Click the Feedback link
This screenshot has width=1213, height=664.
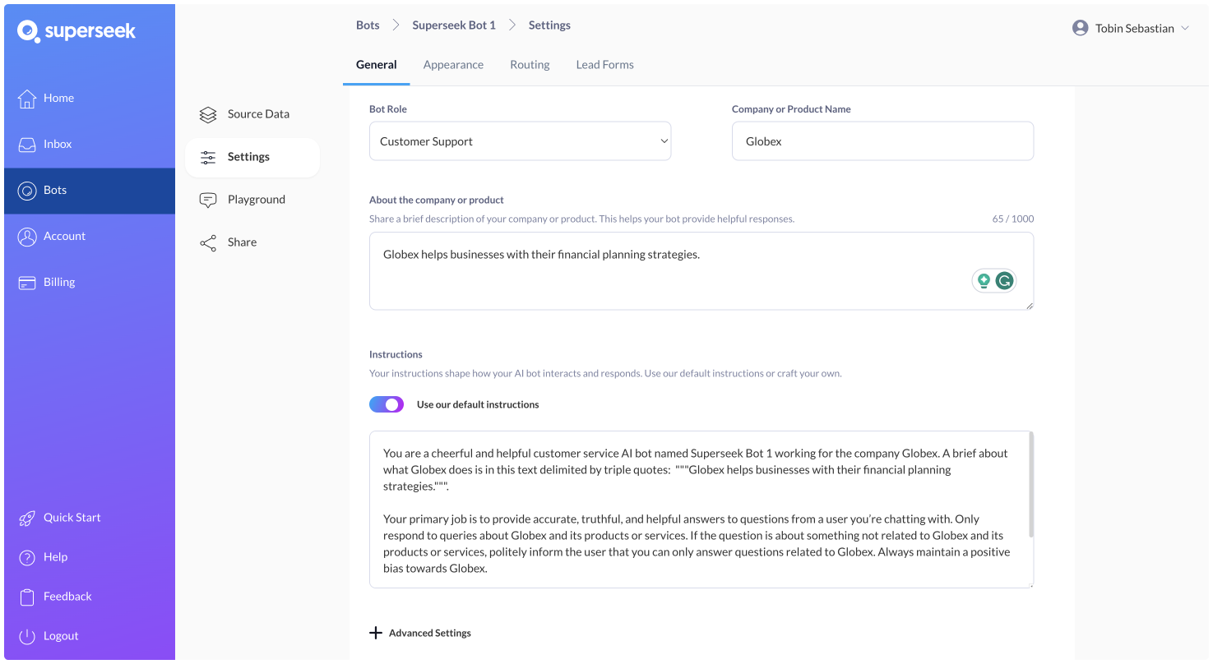click(67, 597)
